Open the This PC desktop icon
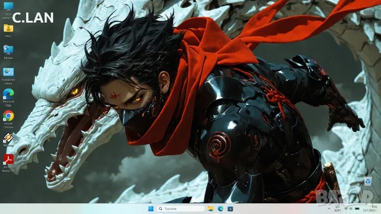 point(8,11)
